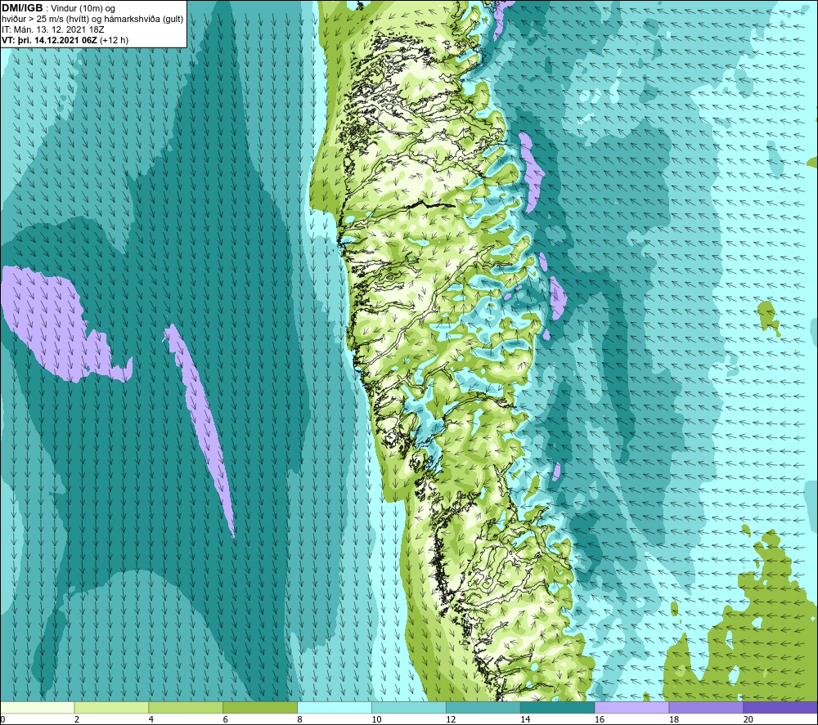Click the valid time "VT: þri. 14.12.2021 06Z"

point(50,39)
